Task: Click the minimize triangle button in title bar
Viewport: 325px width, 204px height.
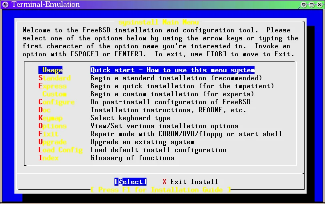Action: coord(304,5)
